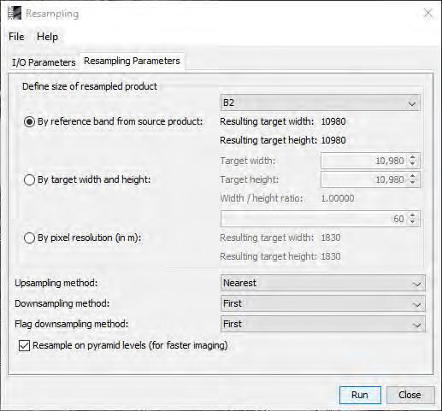The width and height of the screenshot is (442, 411).
Task: Click the Close button
Action: click(x=410, y=395)
